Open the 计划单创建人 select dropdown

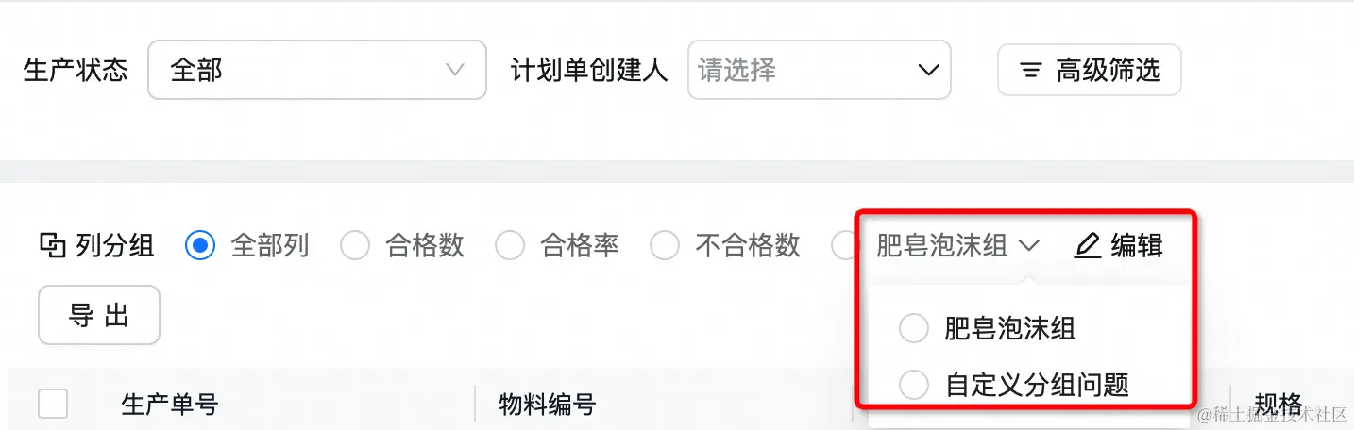tap(820, 70)
